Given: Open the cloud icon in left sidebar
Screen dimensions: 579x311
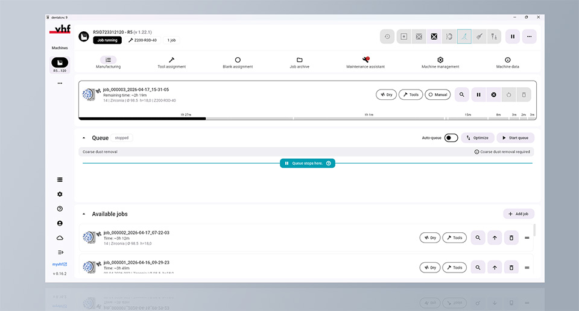Looking at the screenshot, I should pos(60,238).
